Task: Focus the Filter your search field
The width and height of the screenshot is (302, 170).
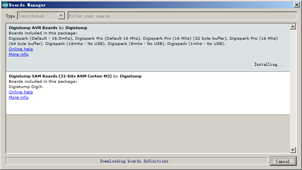Action: pos(182,16)
